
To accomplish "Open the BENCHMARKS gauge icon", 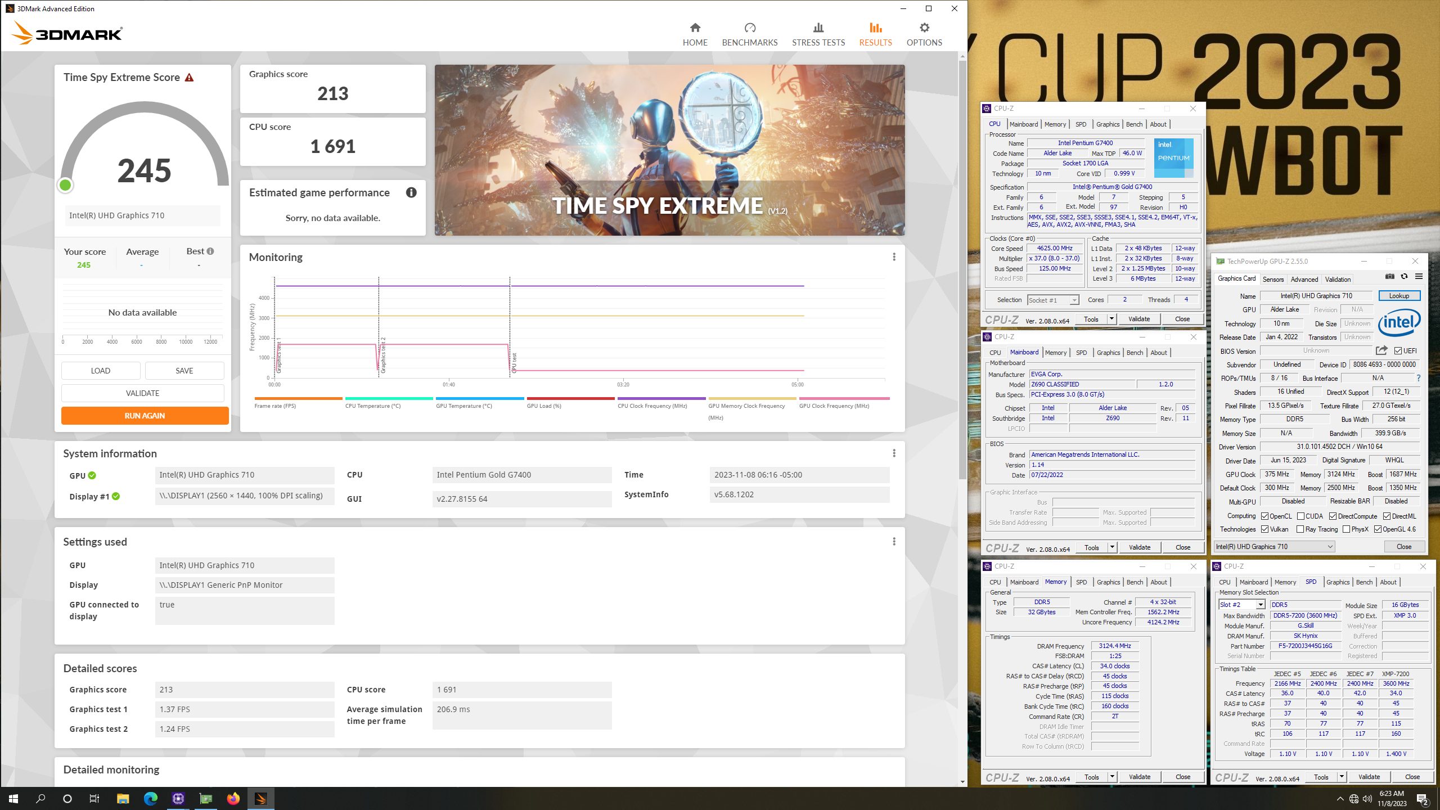I will coord(750,28).
